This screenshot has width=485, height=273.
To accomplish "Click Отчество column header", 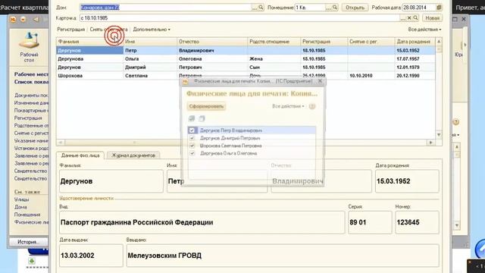I will 212,42.
